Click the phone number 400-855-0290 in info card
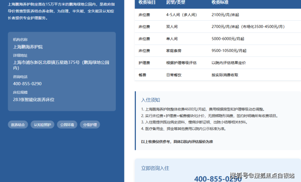 click(x=27, y=84)
